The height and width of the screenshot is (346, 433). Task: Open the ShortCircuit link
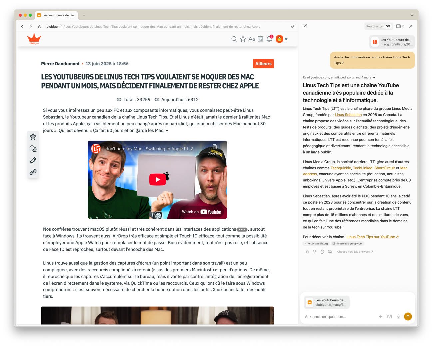tap(384, 168)
